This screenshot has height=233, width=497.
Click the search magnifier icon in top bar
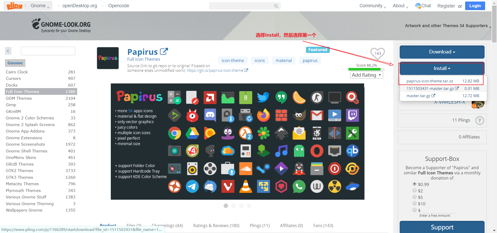276,6
